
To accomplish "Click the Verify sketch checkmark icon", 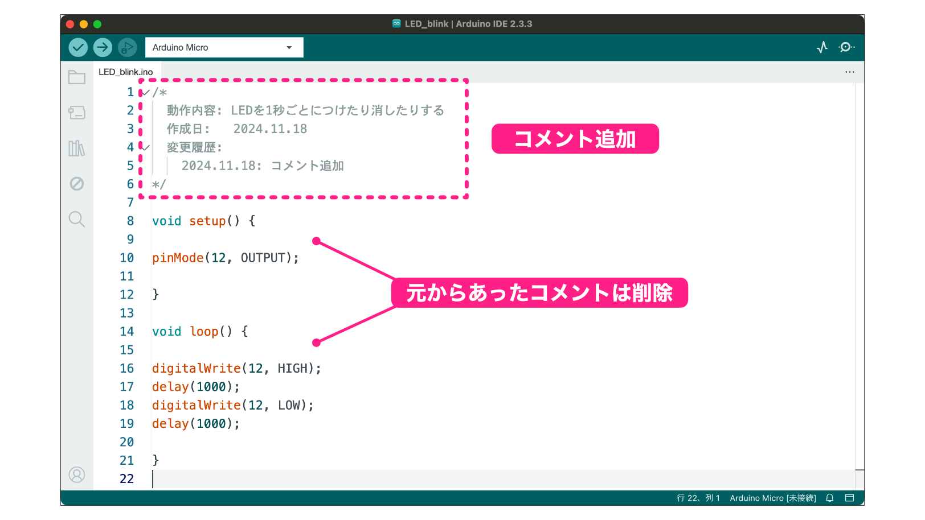I will (x=79, y=47).
